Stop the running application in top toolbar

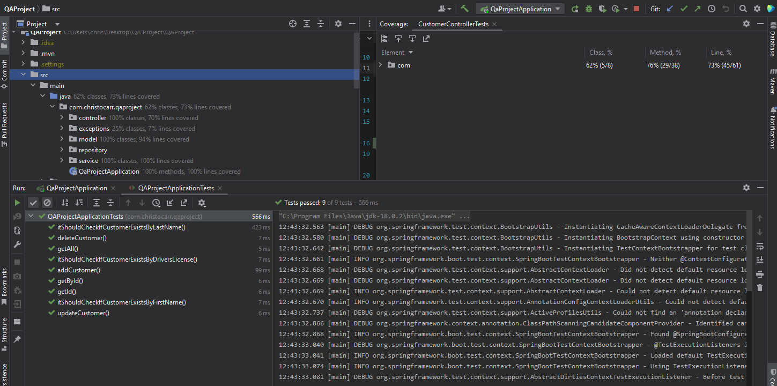637,9
